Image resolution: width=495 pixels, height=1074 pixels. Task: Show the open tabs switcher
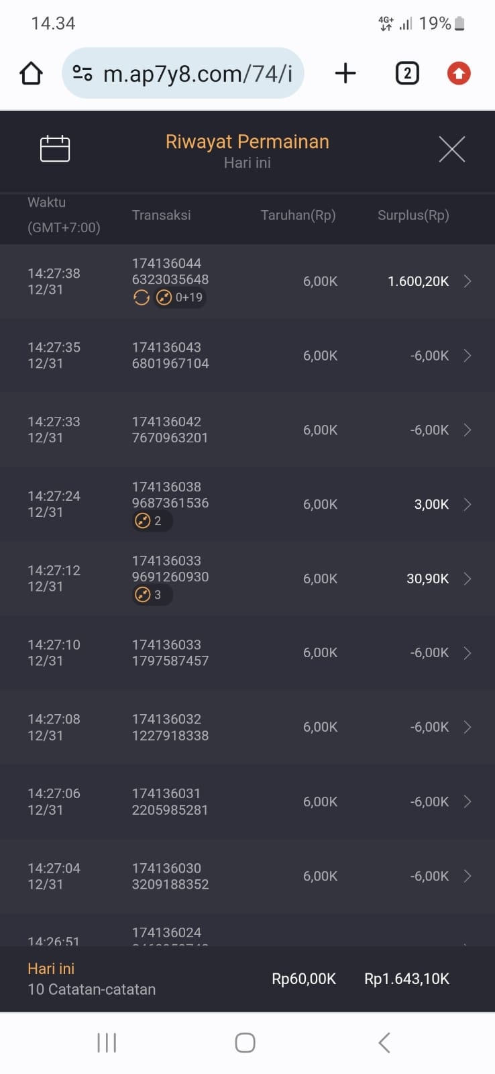pos(406,73)
